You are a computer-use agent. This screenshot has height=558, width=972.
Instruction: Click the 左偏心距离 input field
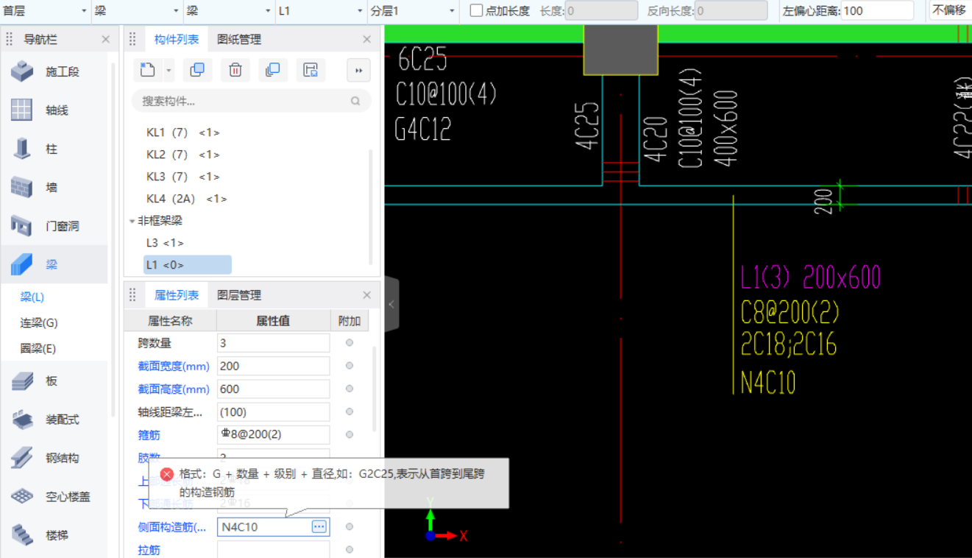pyautogui.click(x=877, y=10)
